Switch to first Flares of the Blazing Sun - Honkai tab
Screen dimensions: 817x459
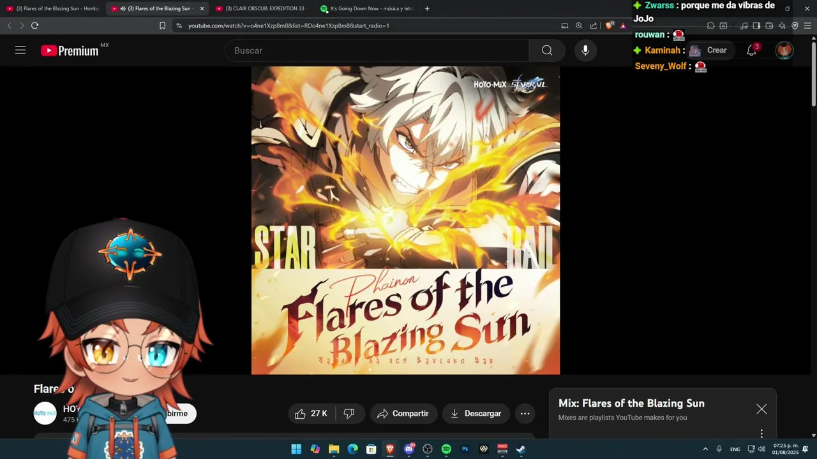click(x=52, y=8)
